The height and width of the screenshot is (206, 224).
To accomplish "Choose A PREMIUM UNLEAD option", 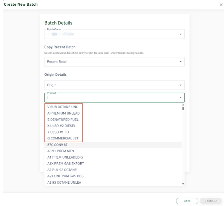I will [64, 113].
